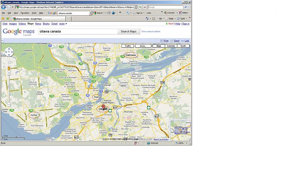Expand the recent pages dropdown arrow

12,7
